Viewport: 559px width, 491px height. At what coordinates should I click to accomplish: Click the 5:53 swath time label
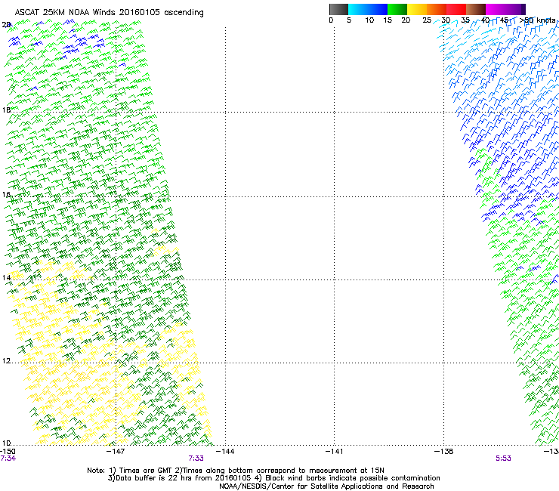(x=503, y=459)
